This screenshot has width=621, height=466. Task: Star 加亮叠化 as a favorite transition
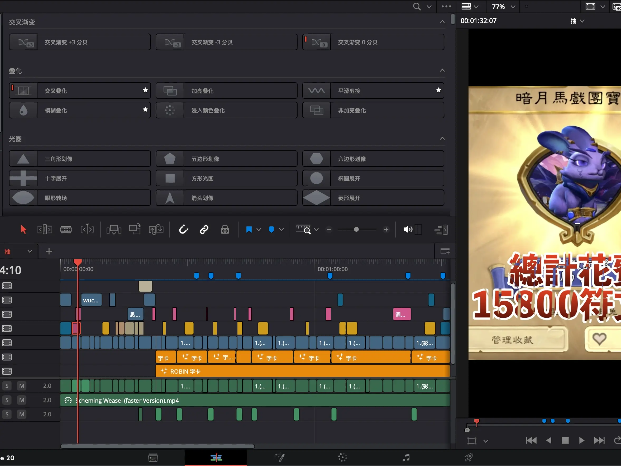tap(292, 91)
